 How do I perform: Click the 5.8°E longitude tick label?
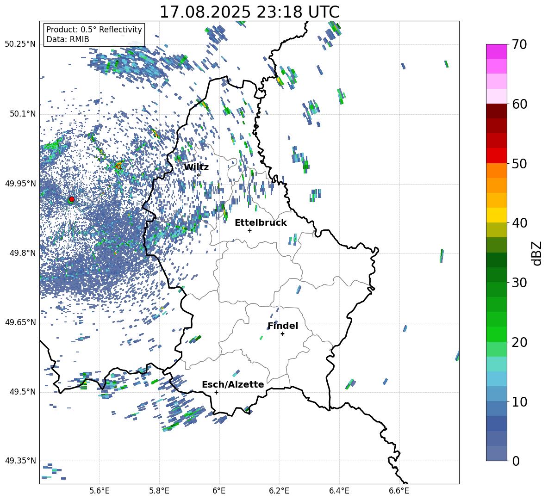coord(159,491)
